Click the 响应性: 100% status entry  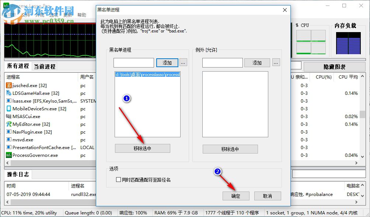click(133, 213)
